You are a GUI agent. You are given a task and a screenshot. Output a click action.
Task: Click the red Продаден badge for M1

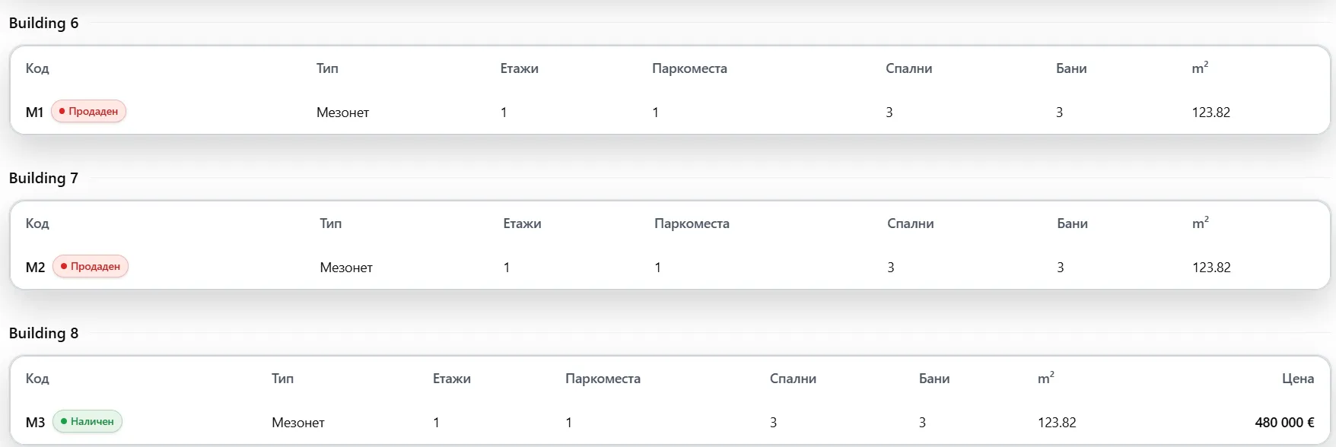pos(88,111)
